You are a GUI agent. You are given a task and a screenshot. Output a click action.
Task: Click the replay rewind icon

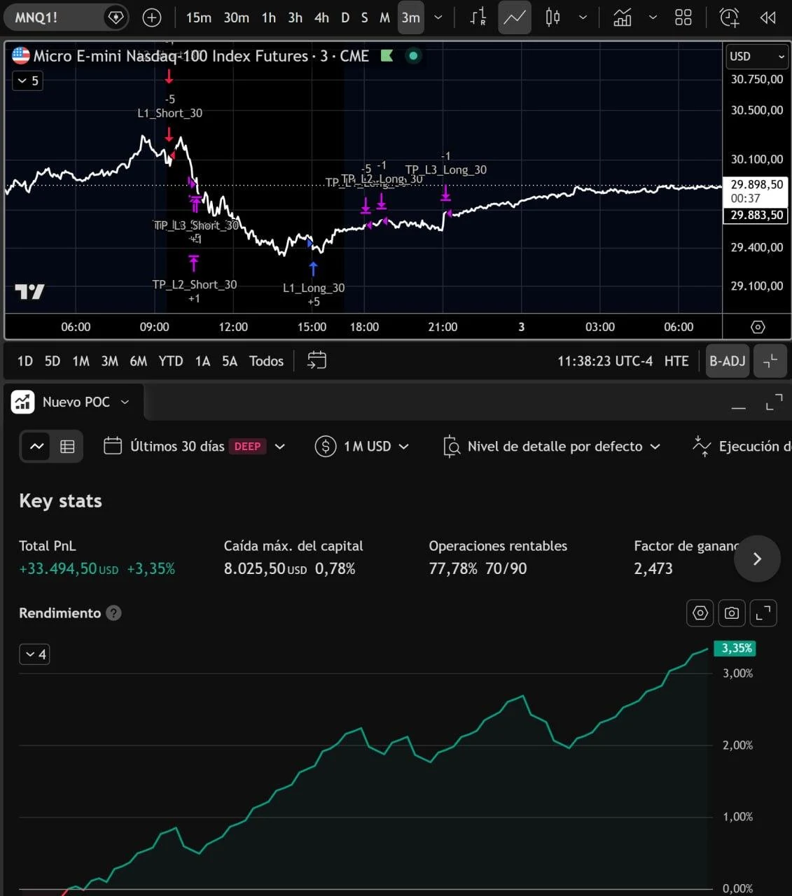pos(768,17)
